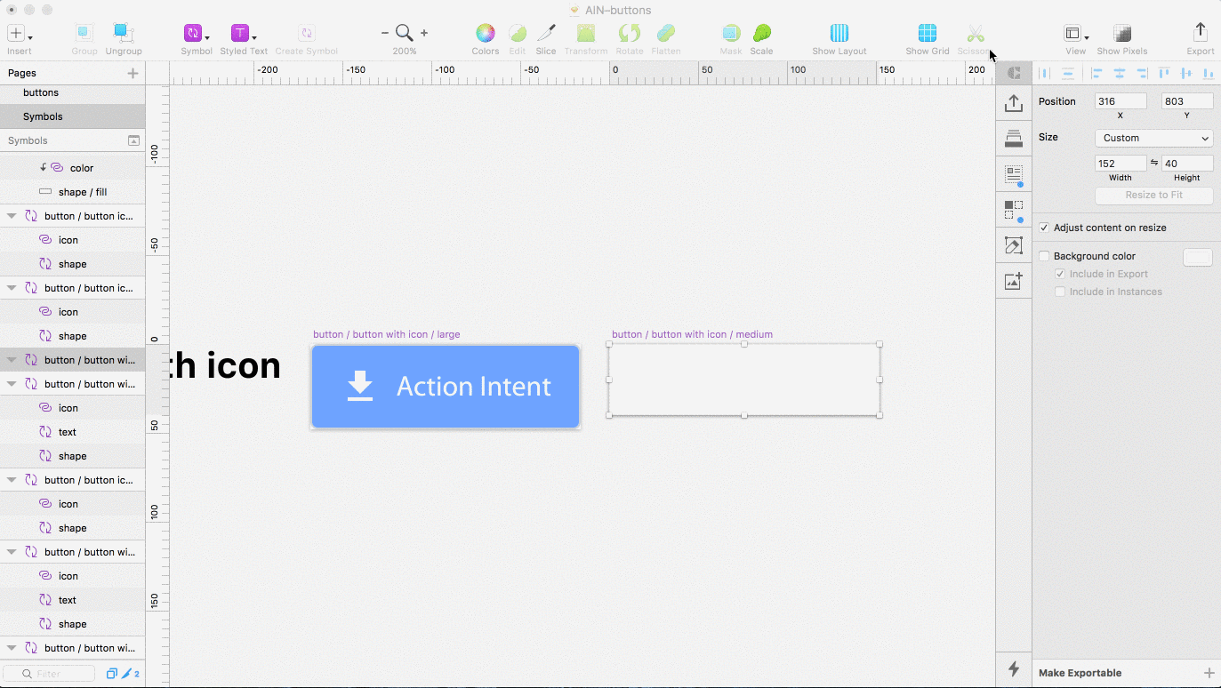Zoom in with the plus button
This screenshot has width=1221, height=688.
[424, 33]
